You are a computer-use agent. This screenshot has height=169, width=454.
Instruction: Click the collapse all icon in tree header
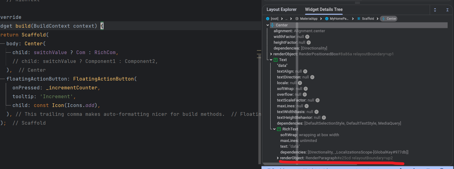point(447,10)
